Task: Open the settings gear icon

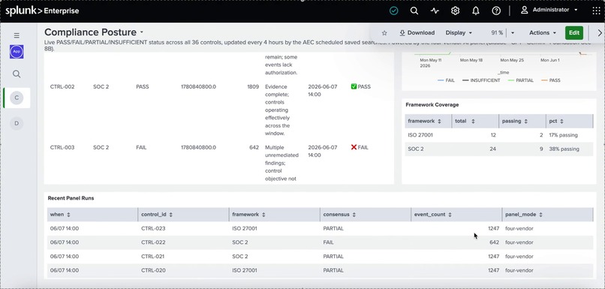Action: [456, 11]
